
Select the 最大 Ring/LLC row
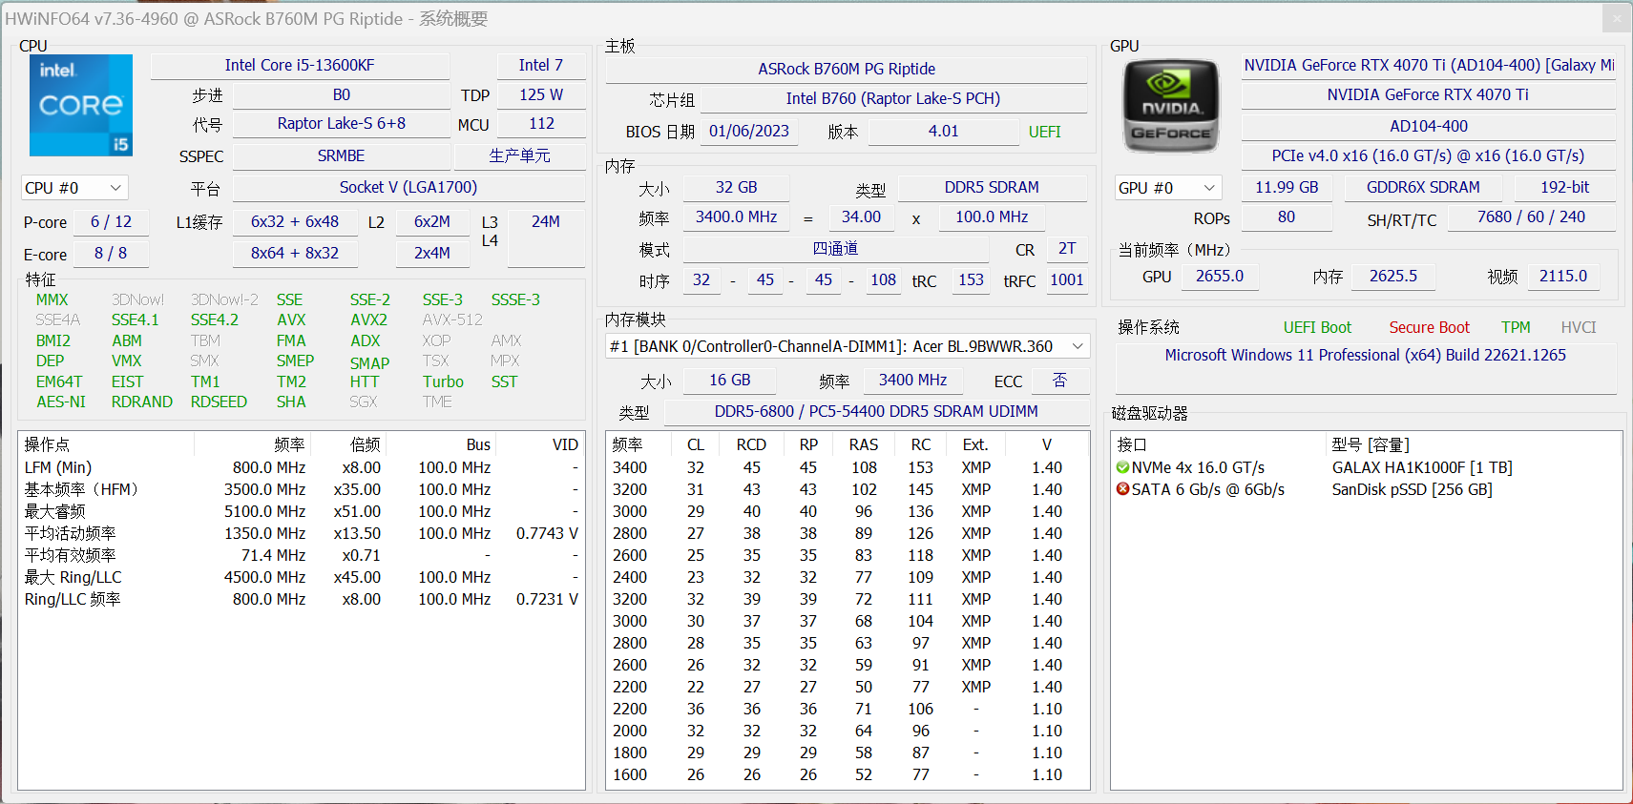[302, 577]
